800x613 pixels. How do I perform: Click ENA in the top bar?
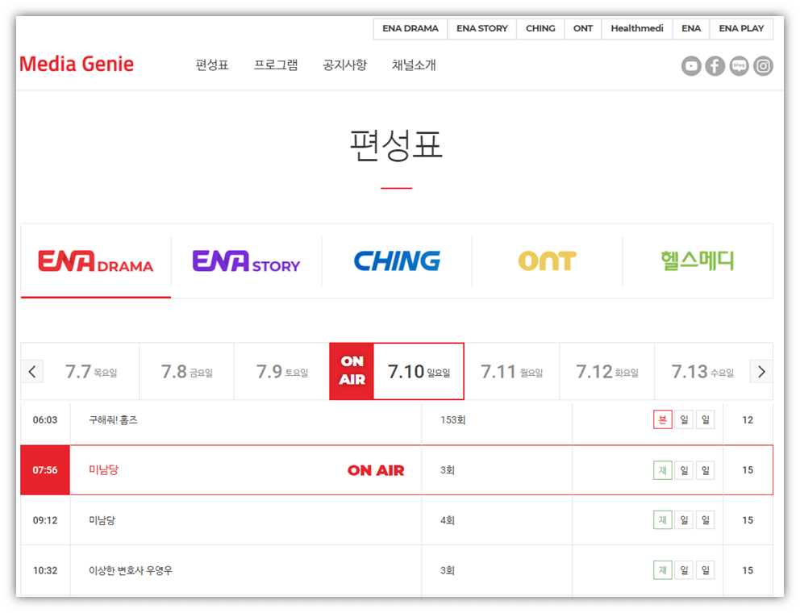pos(691,28)
